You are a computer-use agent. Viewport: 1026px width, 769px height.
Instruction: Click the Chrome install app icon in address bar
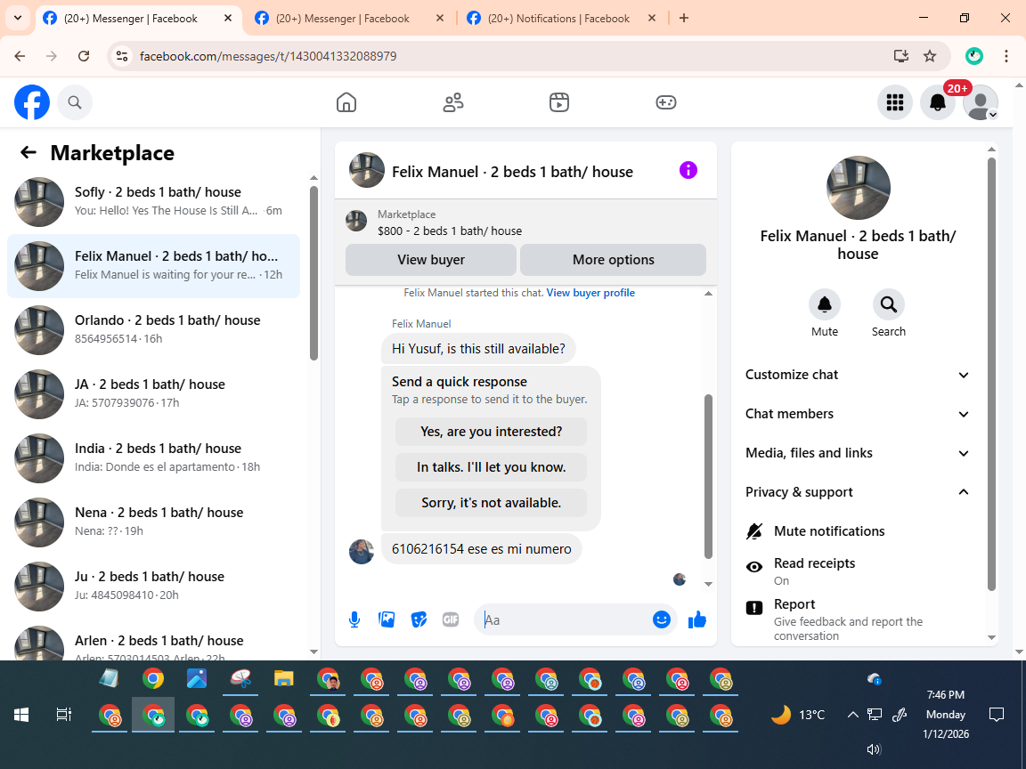click(x=901, y=56)
